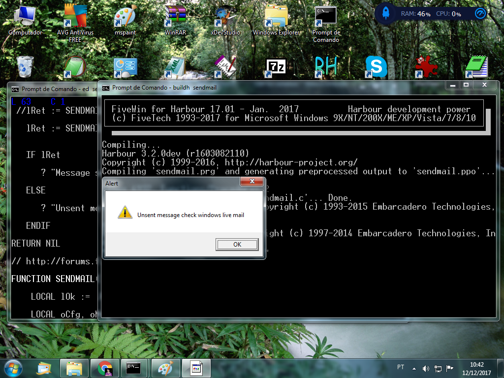This screenshot has height=378, width=504.
Task: Open the Recycle Bin on desktop
Action: pos(25,67)
